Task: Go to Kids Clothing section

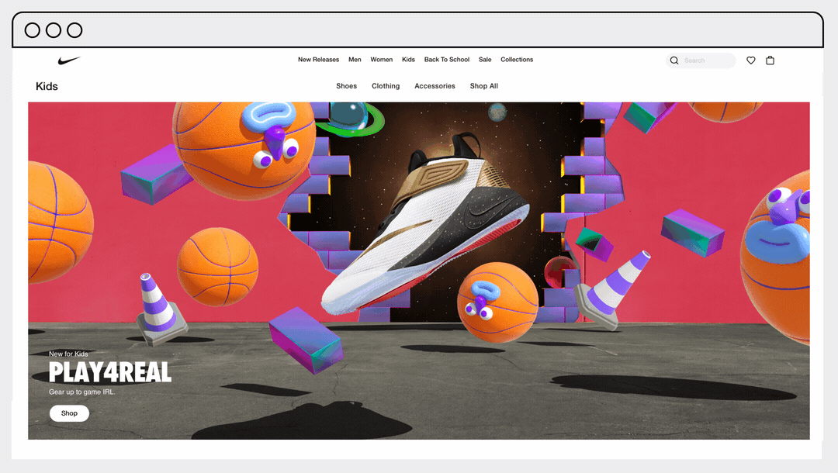Action: click(386, 86)
